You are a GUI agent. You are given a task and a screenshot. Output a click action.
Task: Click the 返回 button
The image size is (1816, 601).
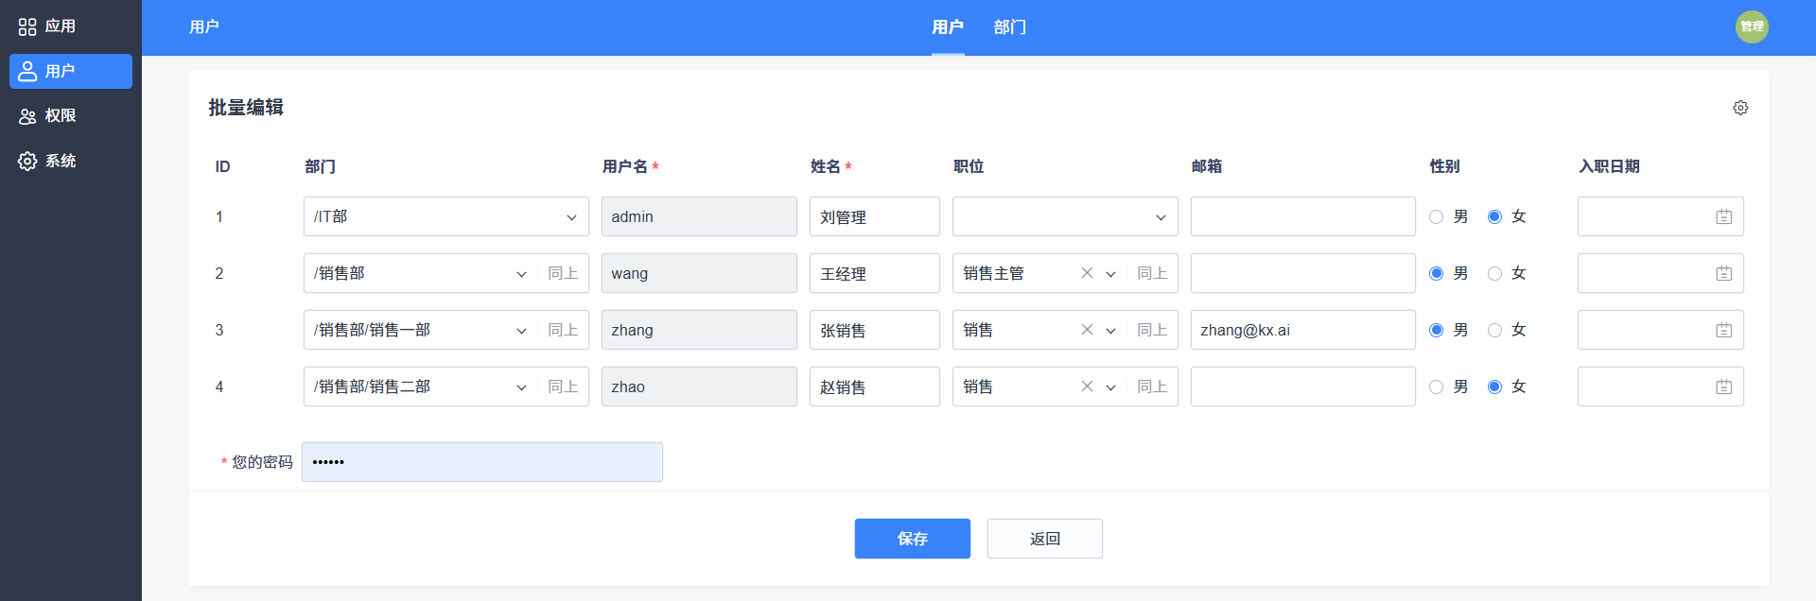tap(1045, 539)
